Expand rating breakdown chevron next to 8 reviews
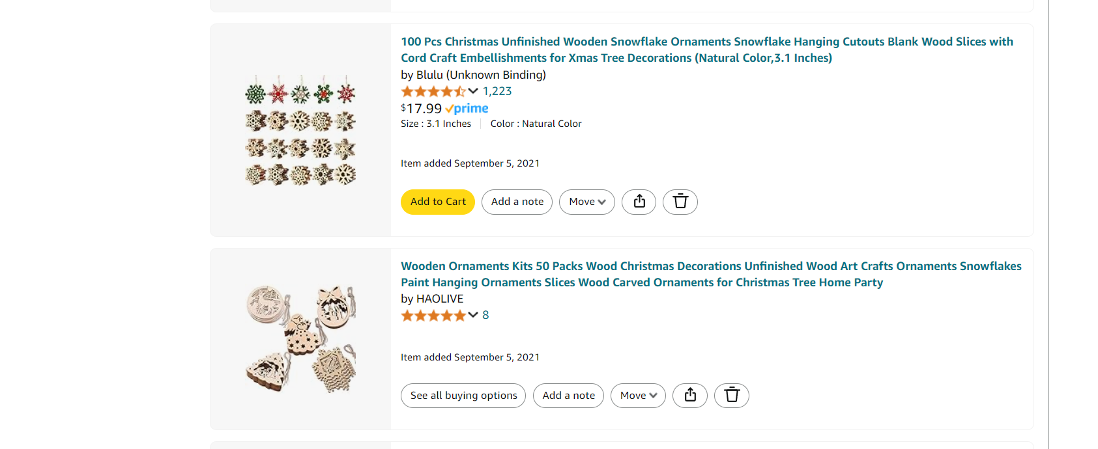This screenshot has width=1098, height=449. point(473,315)
